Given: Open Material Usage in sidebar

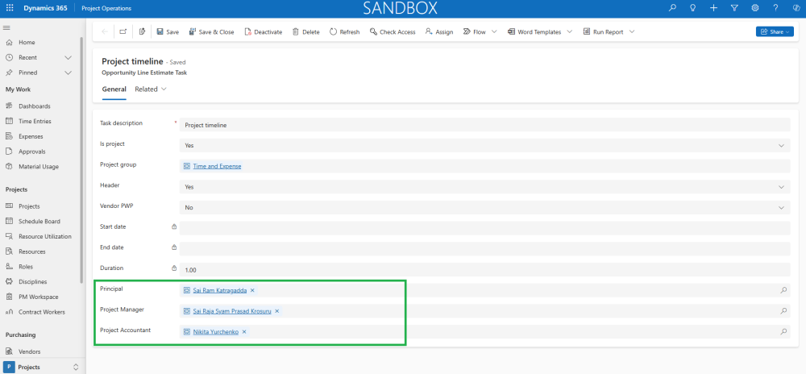Looking at the screenshot, I should coord(39,167).
